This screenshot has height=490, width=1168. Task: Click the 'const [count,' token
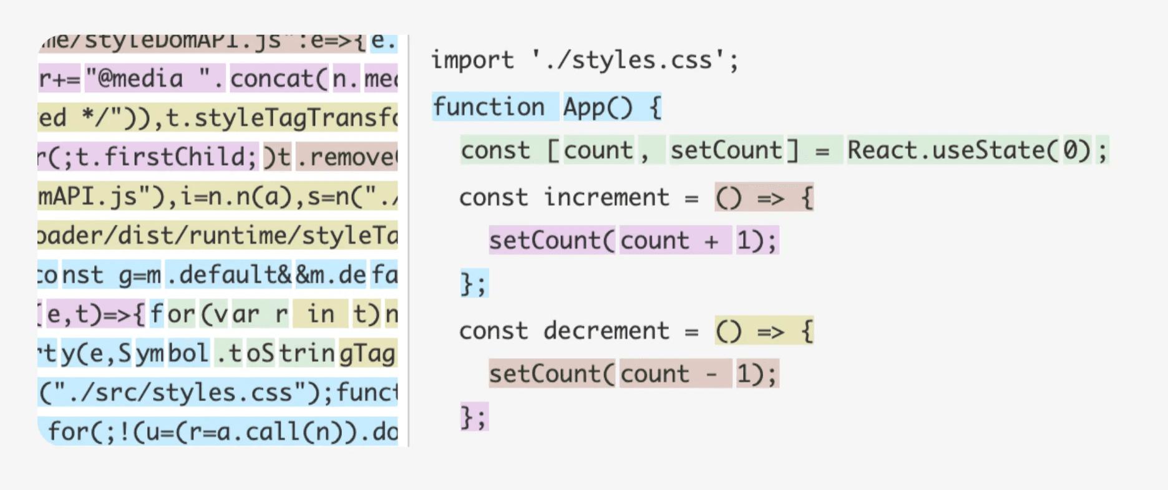point(555,150)
